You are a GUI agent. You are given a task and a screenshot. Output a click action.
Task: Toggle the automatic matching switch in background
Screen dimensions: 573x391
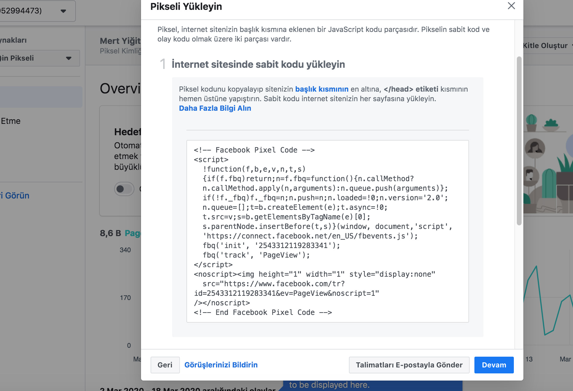[x=124, y=189]
